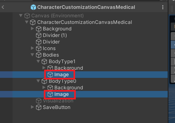Screen dimensions: 175x123
Task: Collapse the BodyType0 object
Action: pyautogui.click(x=38, y=81)
